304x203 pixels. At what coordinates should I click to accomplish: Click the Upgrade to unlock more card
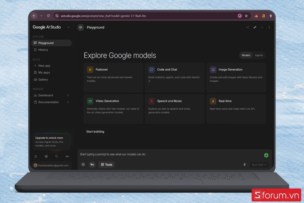pyautogui.click(x=51, y=142)
